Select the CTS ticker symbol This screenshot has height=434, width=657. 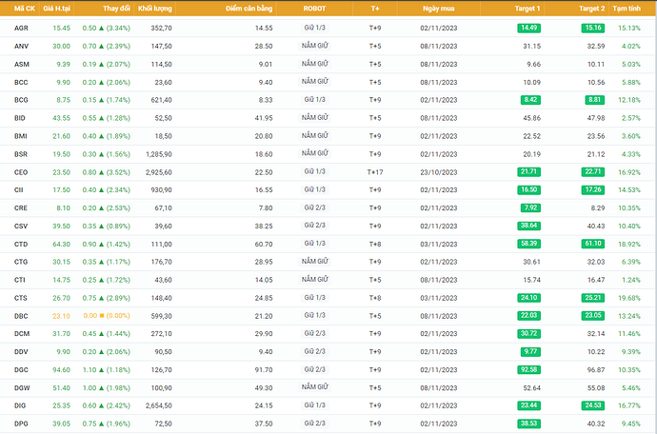tap(21, 298)
